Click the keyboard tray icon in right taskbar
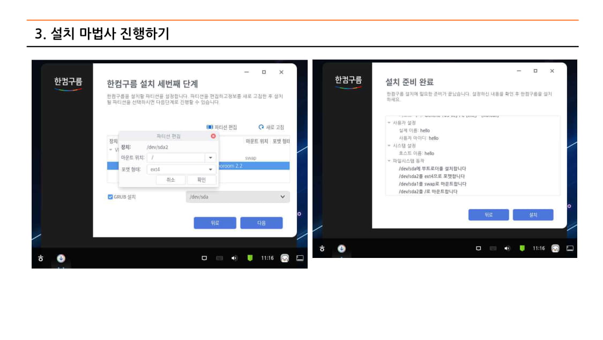The image size is (603, 340). click(493, 248)
